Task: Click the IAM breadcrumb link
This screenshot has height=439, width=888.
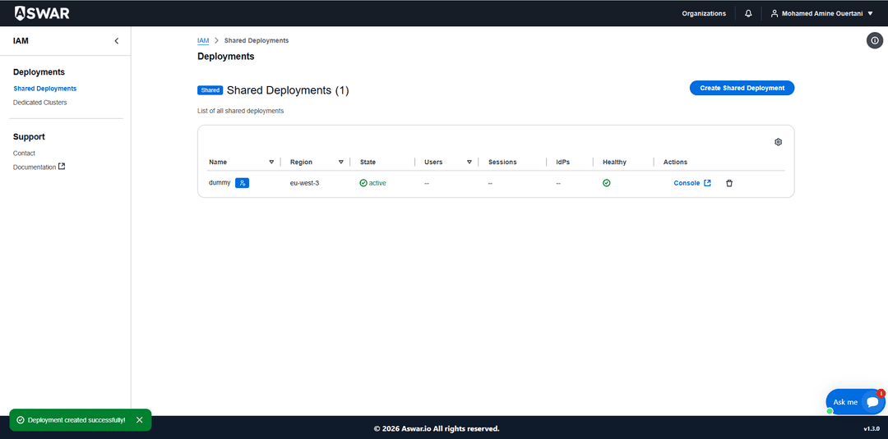Action: (203, 40)
